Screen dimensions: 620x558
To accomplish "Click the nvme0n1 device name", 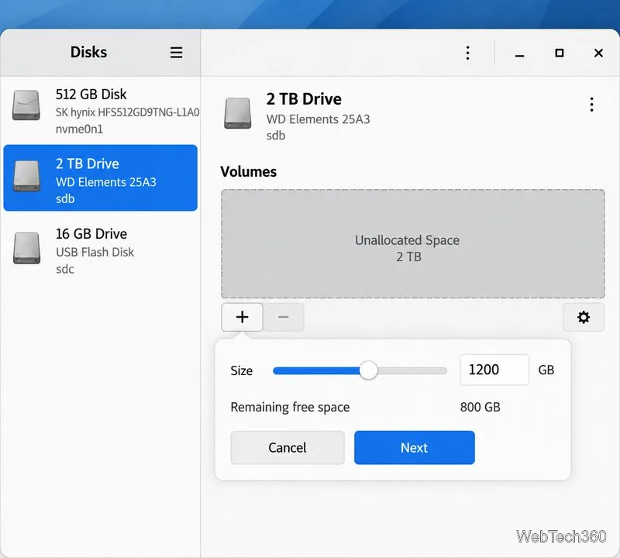I will click(x=79, y=129).
